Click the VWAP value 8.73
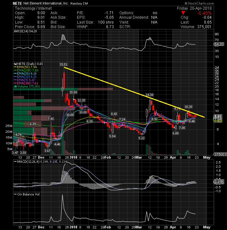The image size is (227, 230). (110, 27)
